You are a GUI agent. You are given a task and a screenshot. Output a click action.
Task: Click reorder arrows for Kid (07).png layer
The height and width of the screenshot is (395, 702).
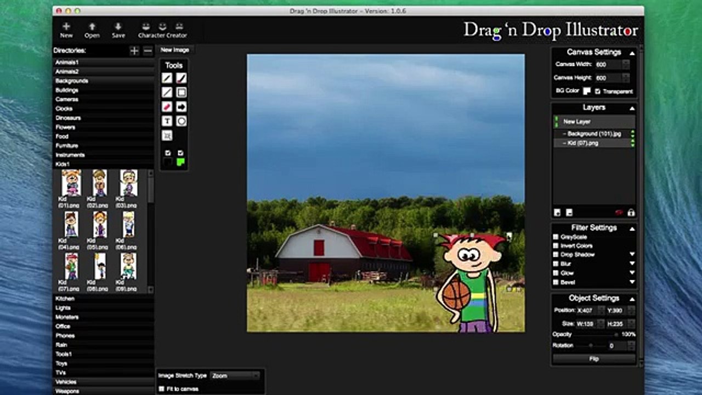[632, 143]
